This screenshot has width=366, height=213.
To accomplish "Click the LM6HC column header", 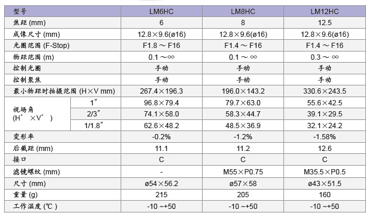I will (x=162, y=11).
